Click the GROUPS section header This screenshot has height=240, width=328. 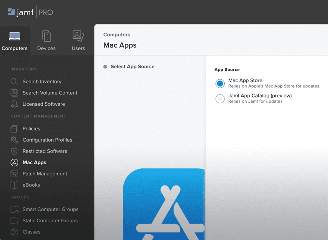coord(20,197)
